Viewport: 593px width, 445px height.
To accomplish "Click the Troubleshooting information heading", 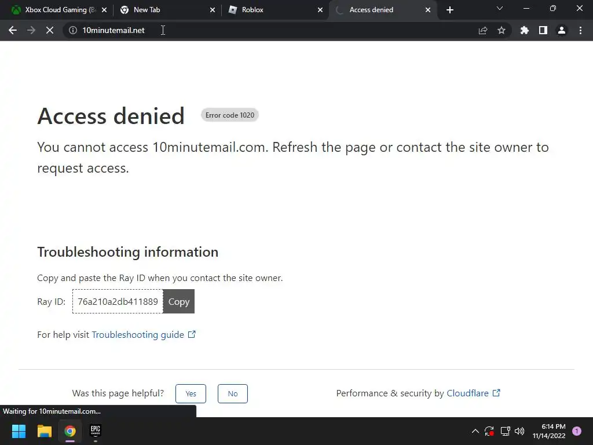I will click(x=128, y=252).
